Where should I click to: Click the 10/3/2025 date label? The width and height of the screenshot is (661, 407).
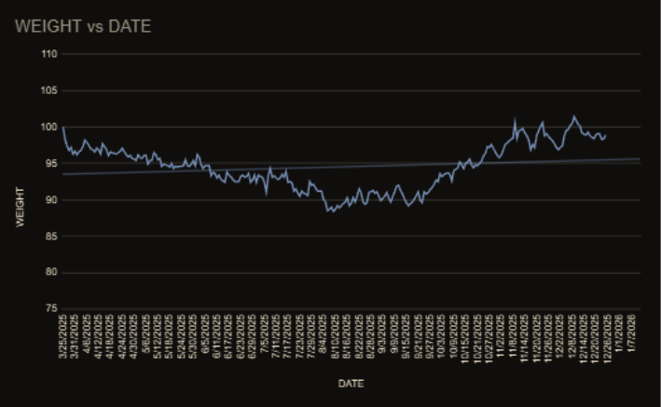pos(441,336)
